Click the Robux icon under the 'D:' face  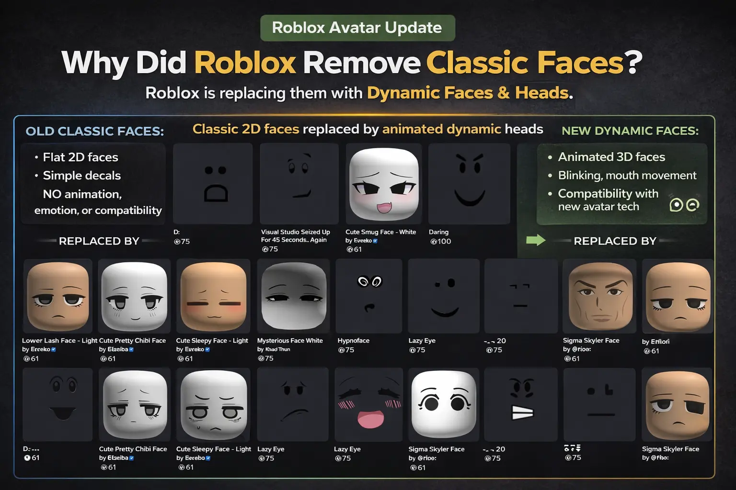(176, 242)
